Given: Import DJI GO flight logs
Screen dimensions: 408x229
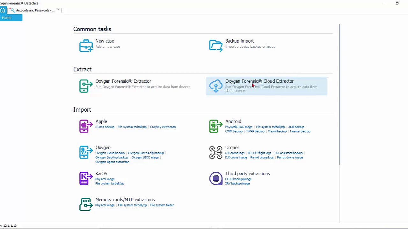Looking at the screenshot, I should [259, 153].
